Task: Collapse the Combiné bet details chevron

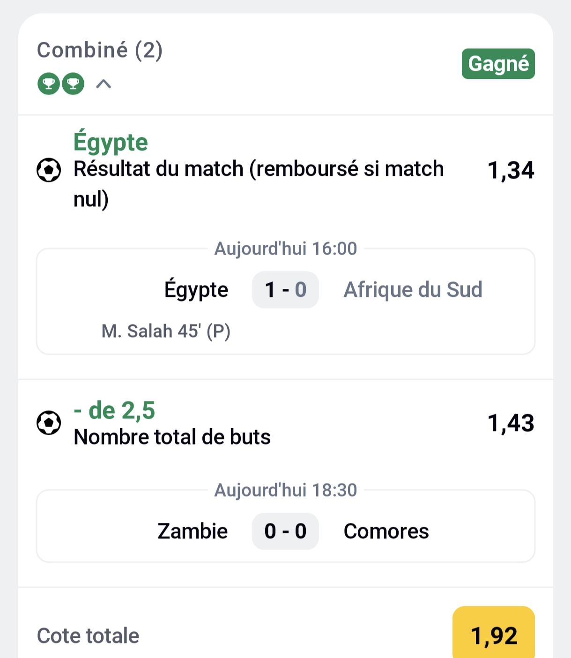Action: pos(104,84)
